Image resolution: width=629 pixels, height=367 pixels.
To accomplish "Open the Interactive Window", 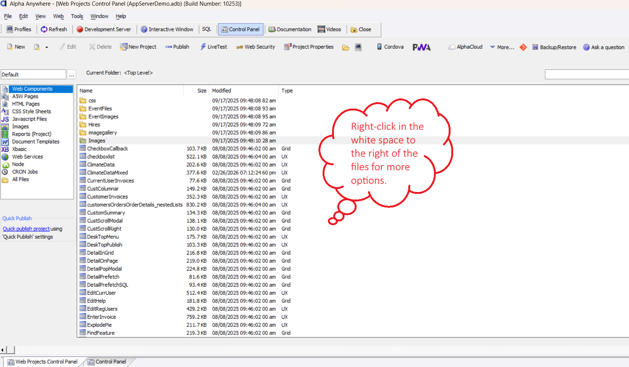I will click(x=167, y=29).
